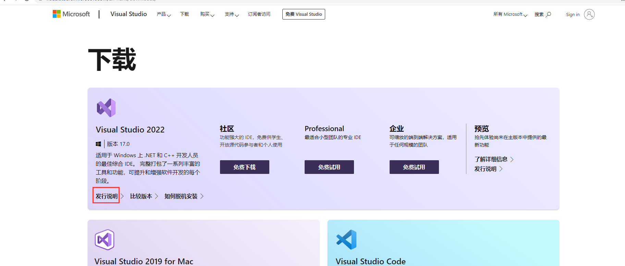Click 免费试用 under Professional
Image resolution: width=625 pixels, height=266 pixels.
(x=329, y=167)
